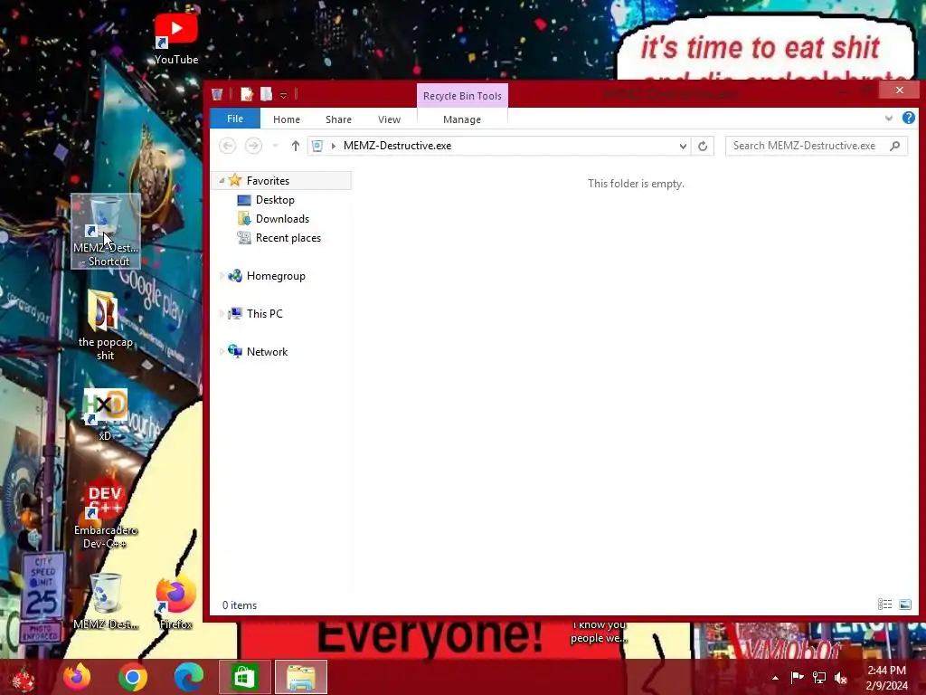Screen dimensions: 926x695
Task: Click the Recycle Bin Tools contextual tab
Action: tap(462, 96)
